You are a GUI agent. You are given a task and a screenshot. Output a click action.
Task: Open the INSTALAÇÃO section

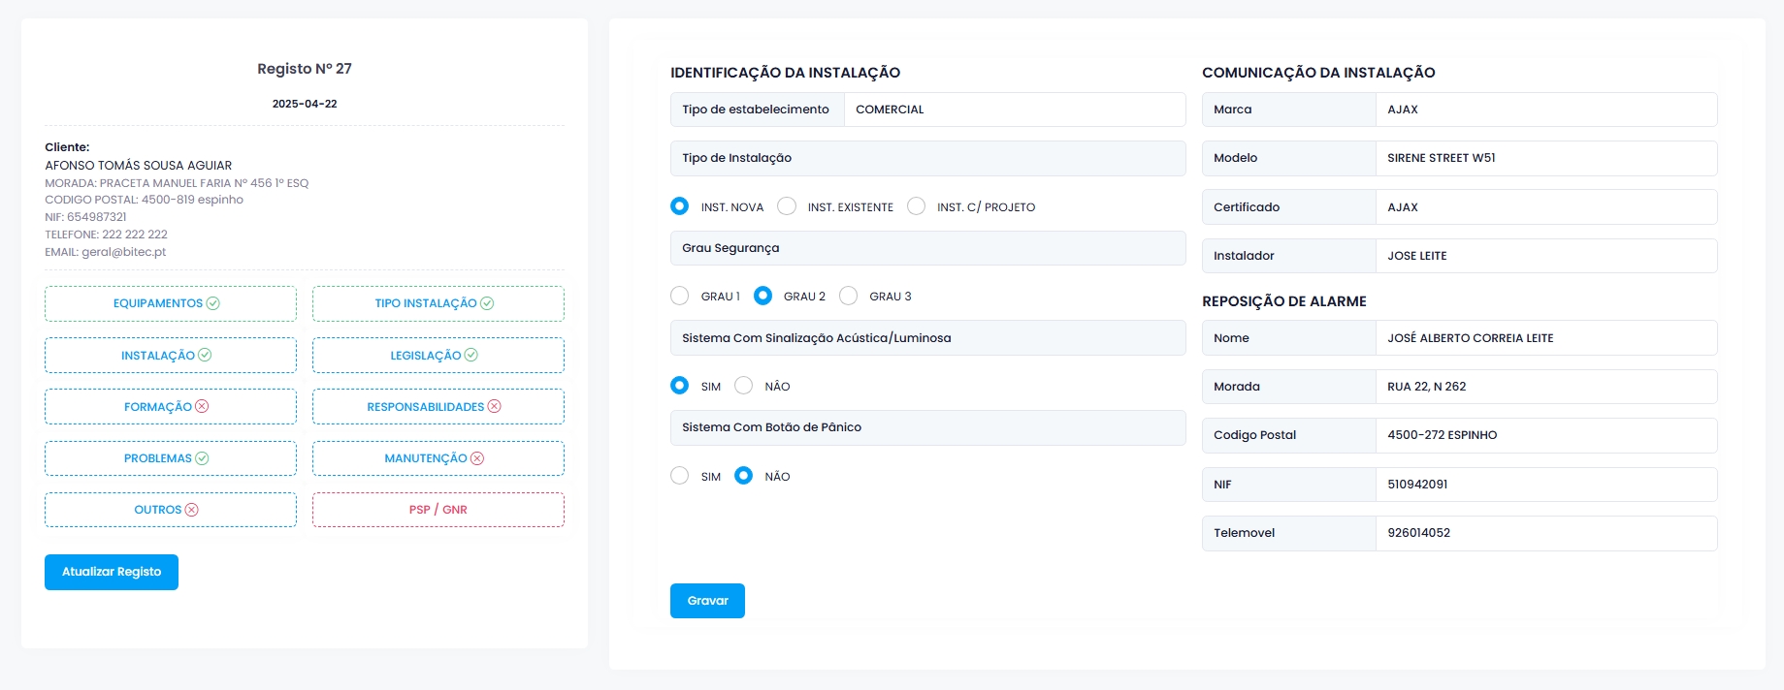point(170,356)
